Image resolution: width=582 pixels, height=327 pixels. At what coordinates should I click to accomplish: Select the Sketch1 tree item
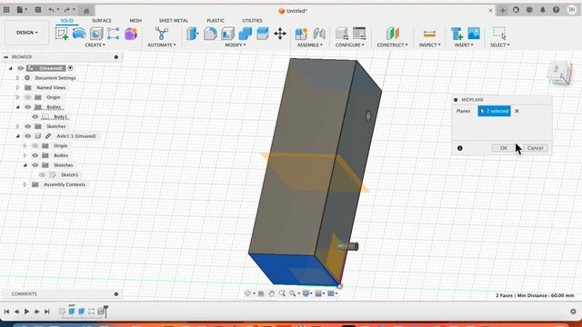pos(69,174)
